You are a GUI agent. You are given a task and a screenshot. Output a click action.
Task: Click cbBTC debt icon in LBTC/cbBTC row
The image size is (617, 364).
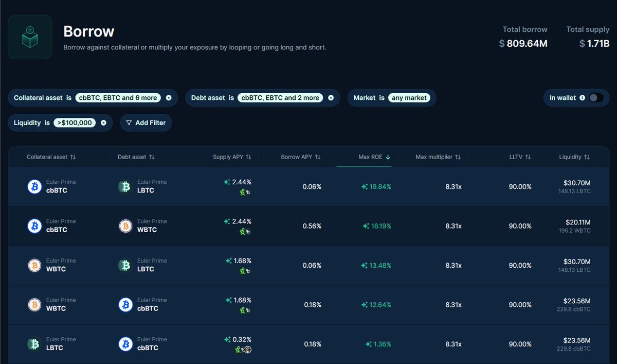point(125,344)
